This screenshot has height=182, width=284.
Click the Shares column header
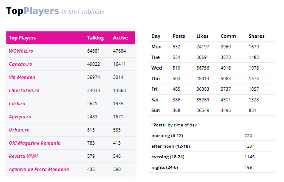click(x=256, y=36)
